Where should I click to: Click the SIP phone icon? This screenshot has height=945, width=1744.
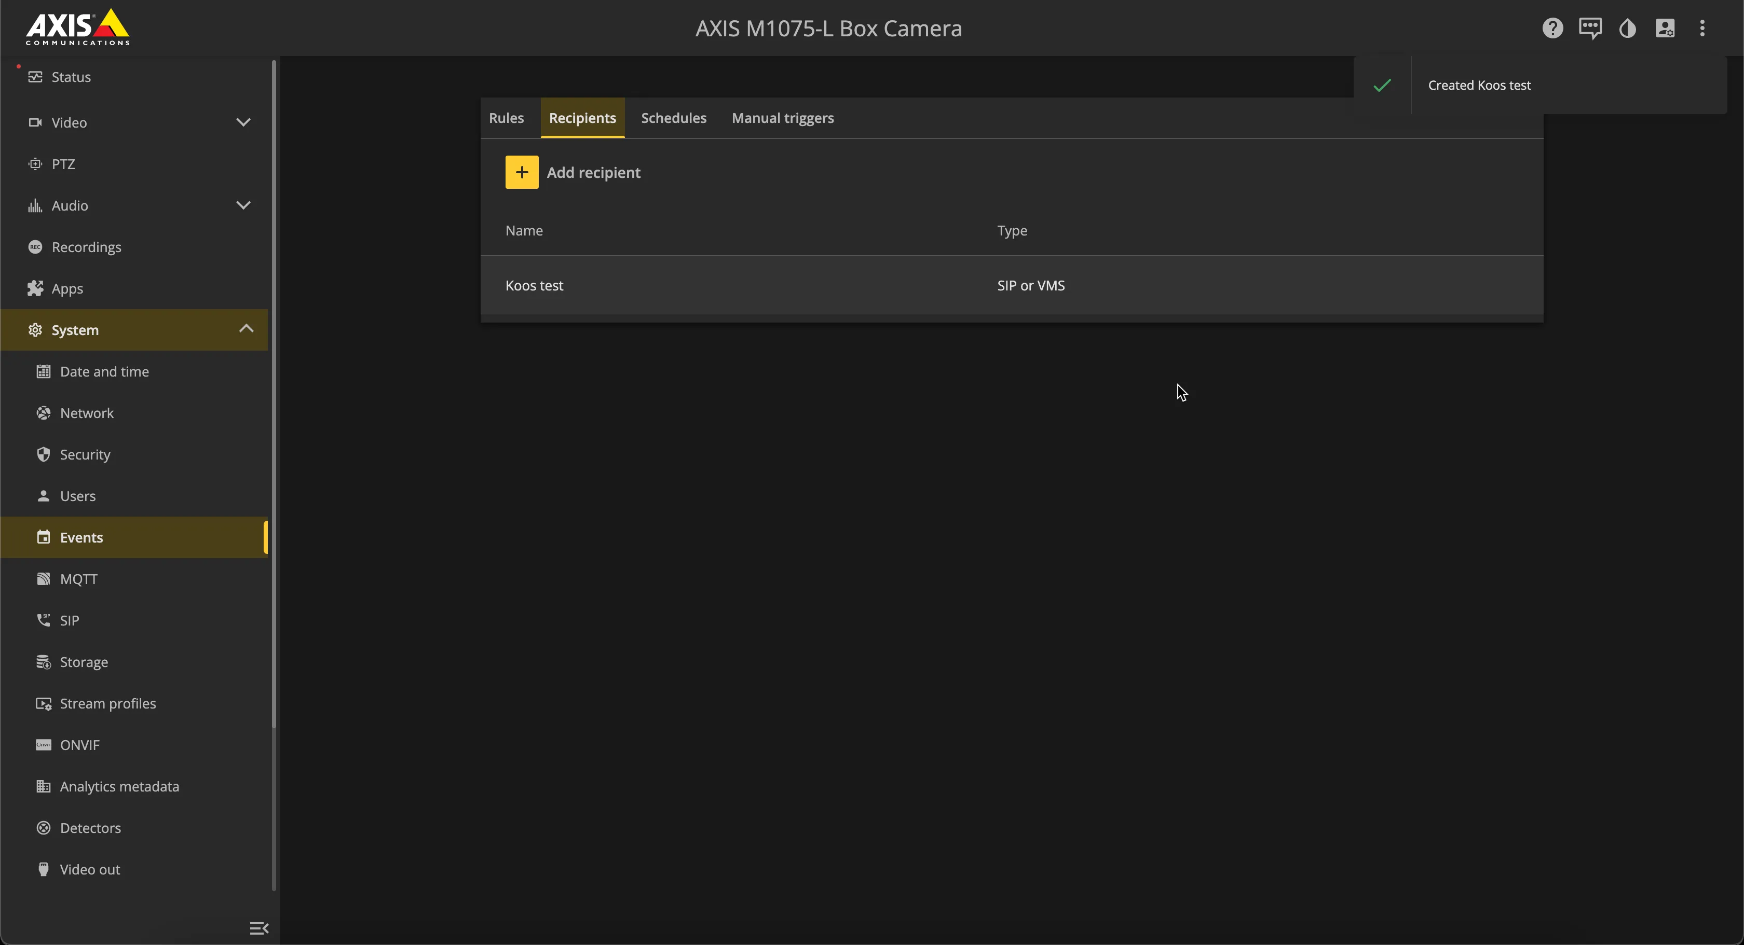pos(43,620)
